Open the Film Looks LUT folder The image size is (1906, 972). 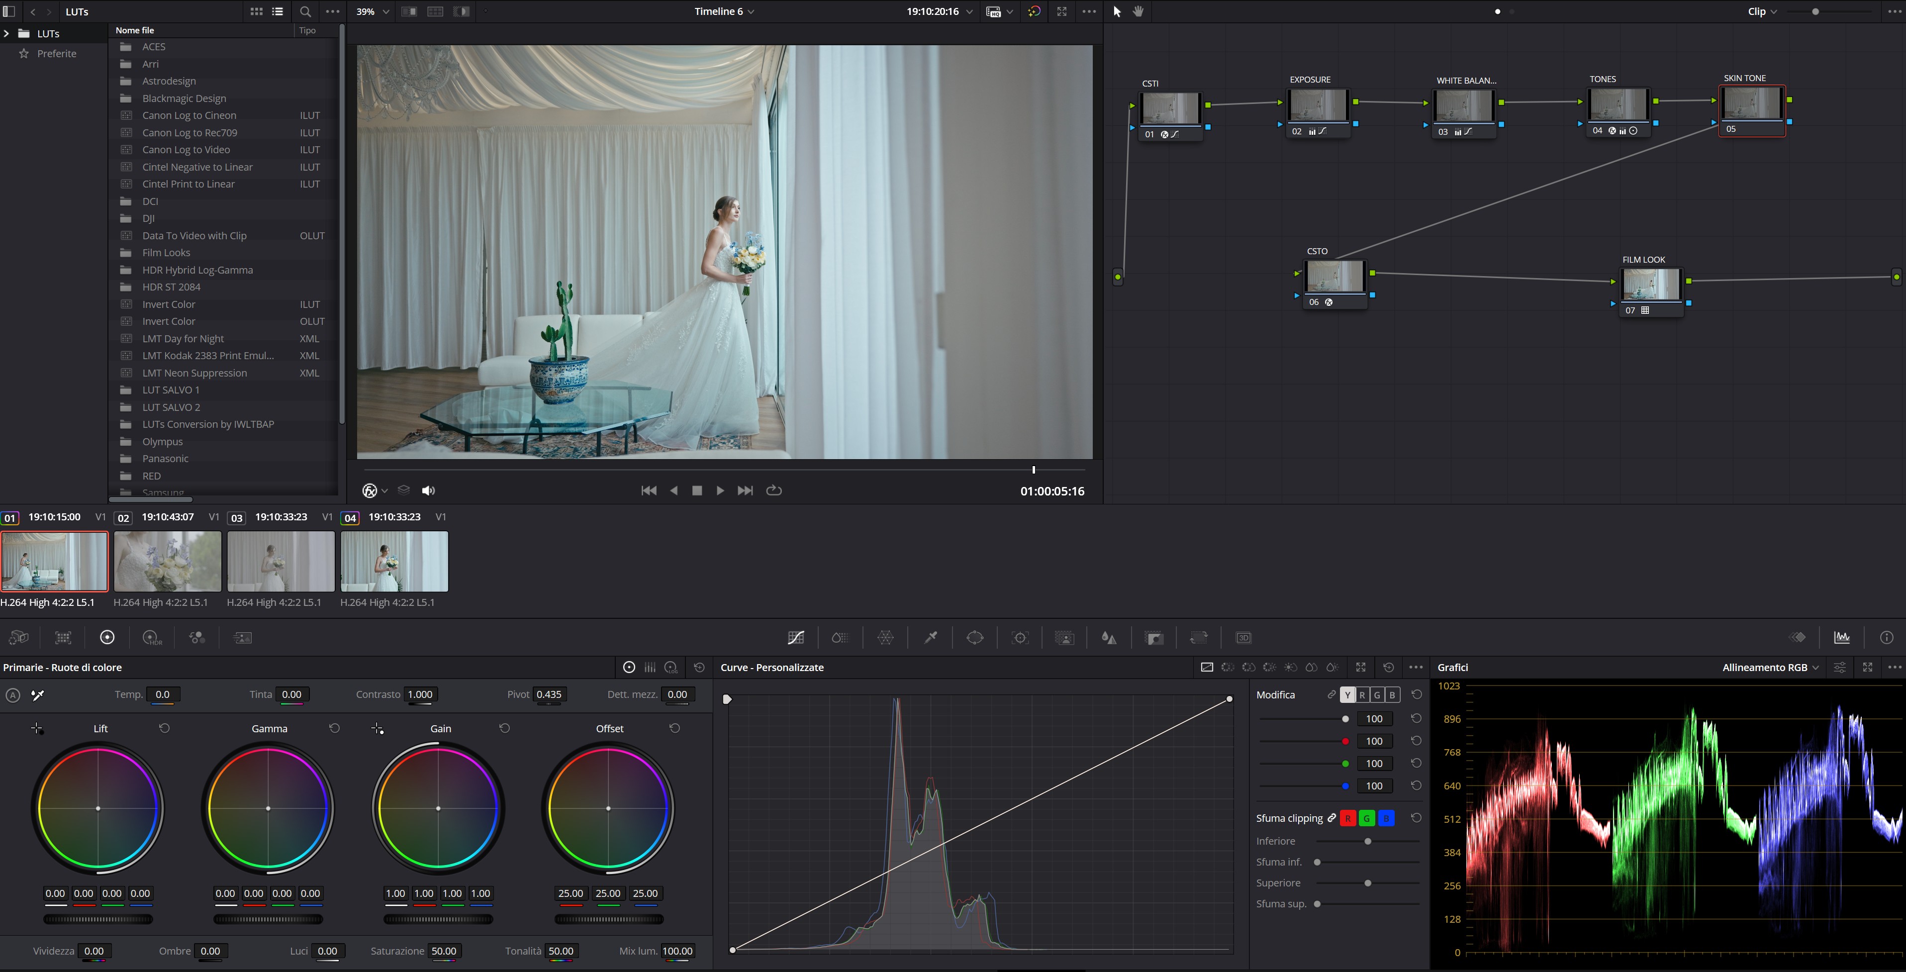pyautogui.click(x=166, y=253)
